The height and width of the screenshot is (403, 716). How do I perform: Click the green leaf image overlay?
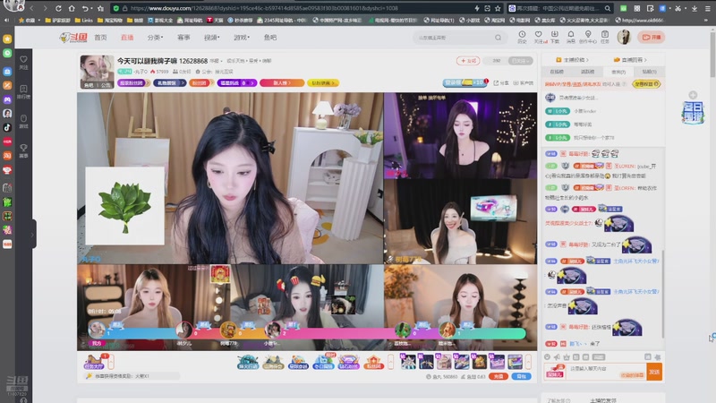(124, 206)
